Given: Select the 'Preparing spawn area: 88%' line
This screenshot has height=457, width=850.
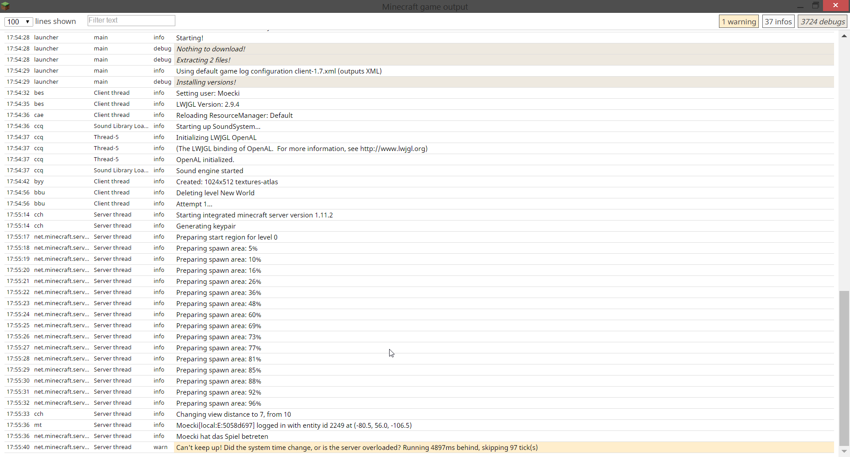Looking at the screenshot, I should click(419, 381).
